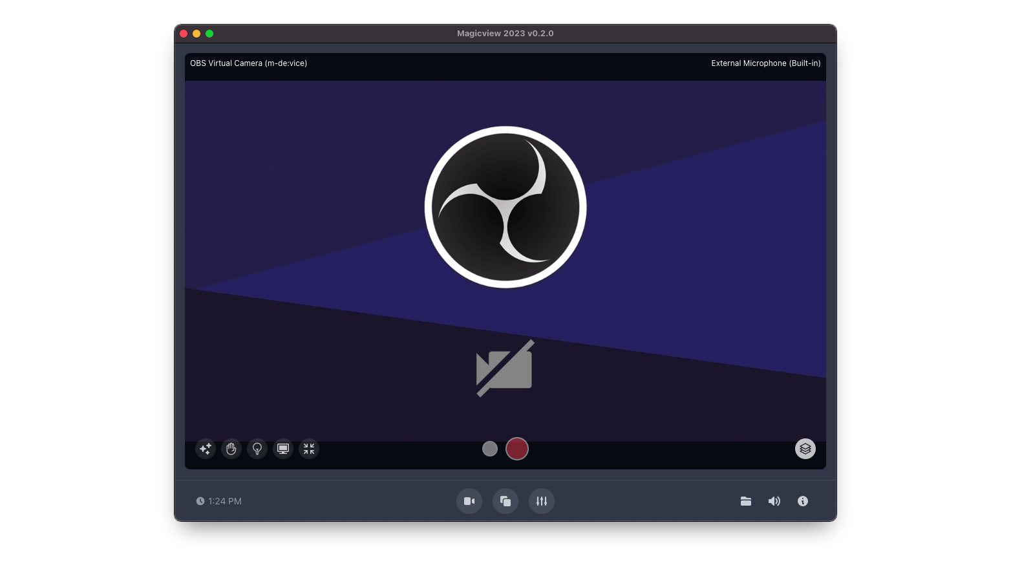Screen dimensions: 1011x569
Task: Select the sparkle effects icon
Action: coord(206,449)
